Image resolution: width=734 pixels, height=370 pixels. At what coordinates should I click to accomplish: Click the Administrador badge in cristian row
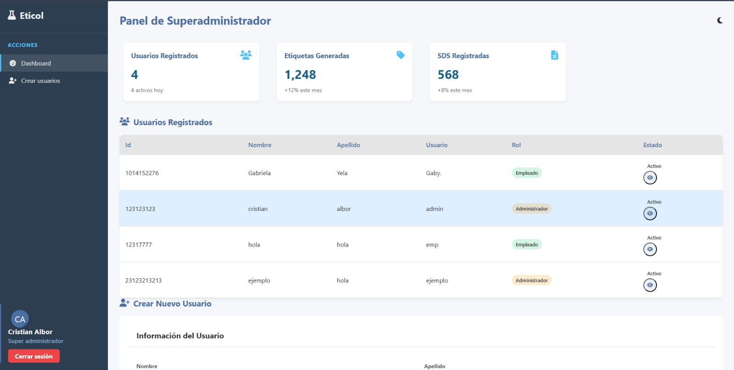pos(531,209)
